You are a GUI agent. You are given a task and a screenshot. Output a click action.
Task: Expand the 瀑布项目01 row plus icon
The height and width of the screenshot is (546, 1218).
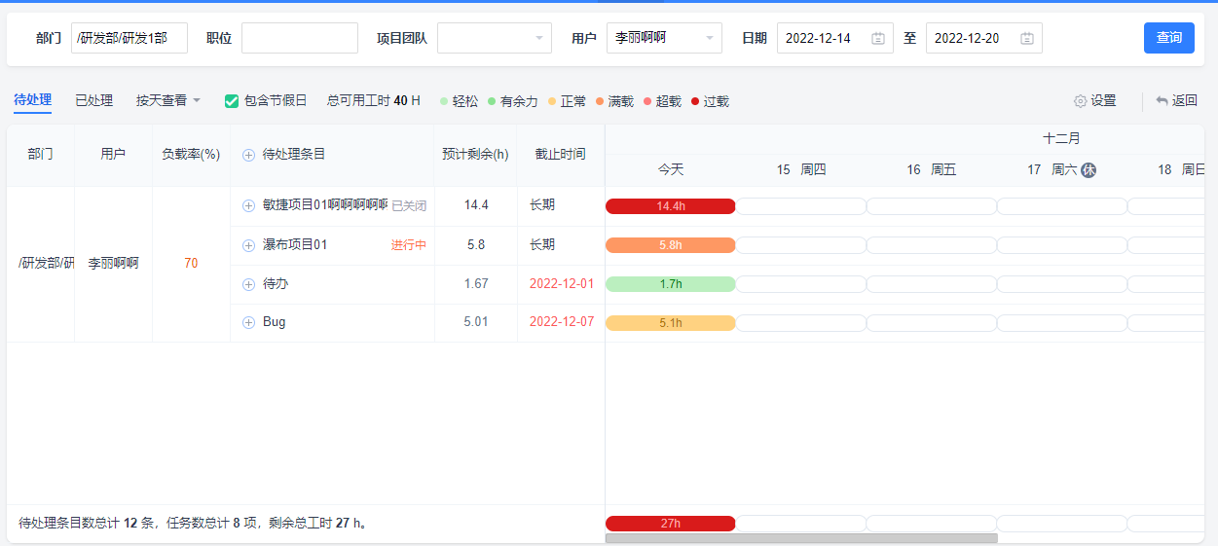click(x=248, y=245)
